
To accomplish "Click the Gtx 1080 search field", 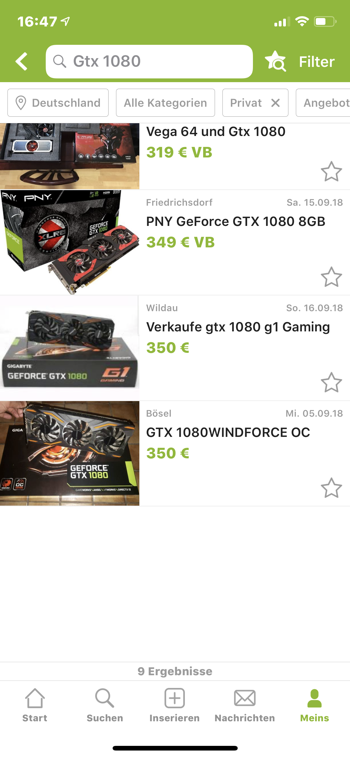I will coord(149,61).
